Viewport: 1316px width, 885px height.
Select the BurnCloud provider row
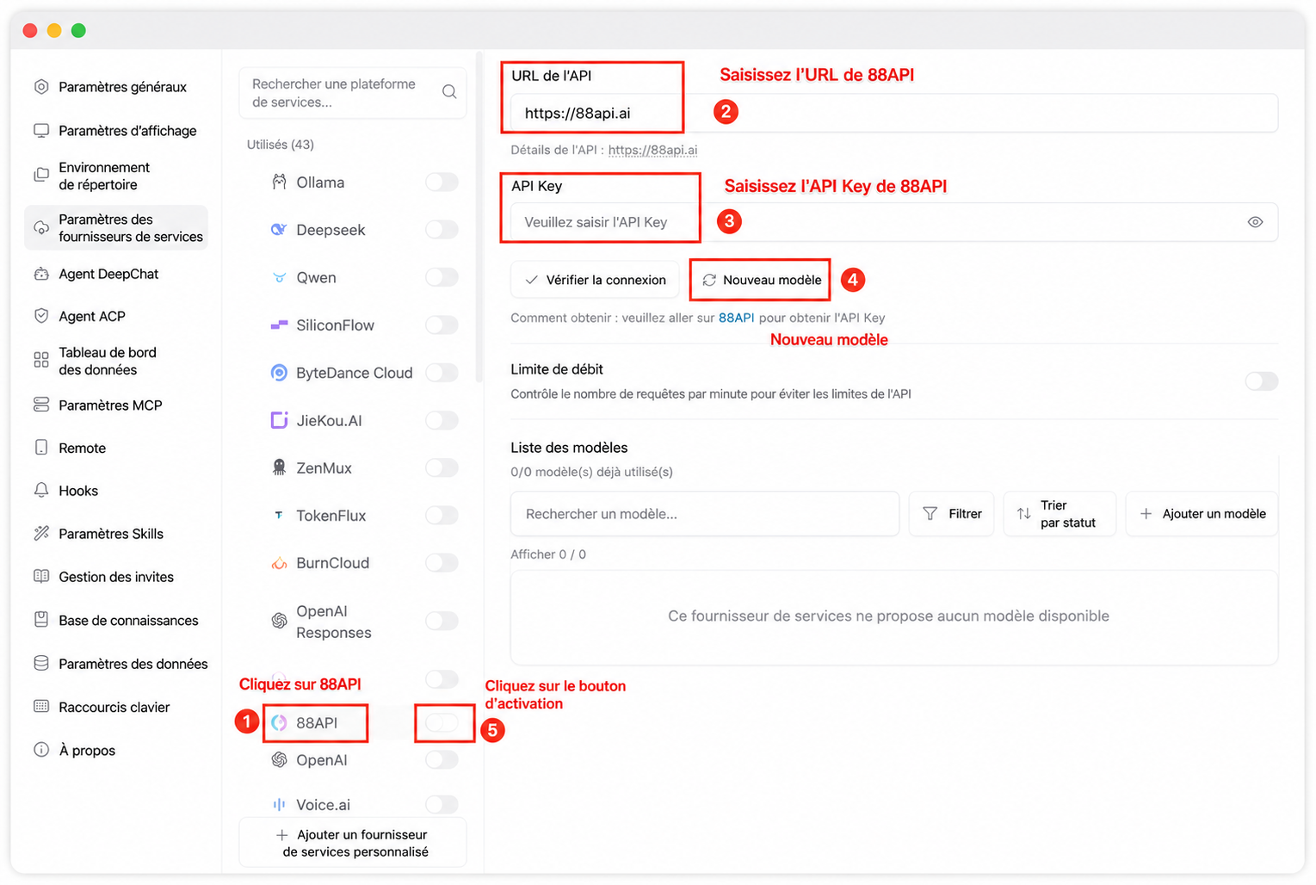353,563
